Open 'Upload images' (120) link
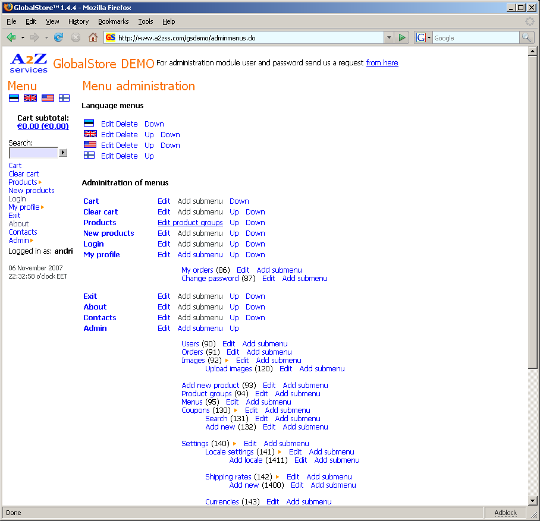 point(229,369)
